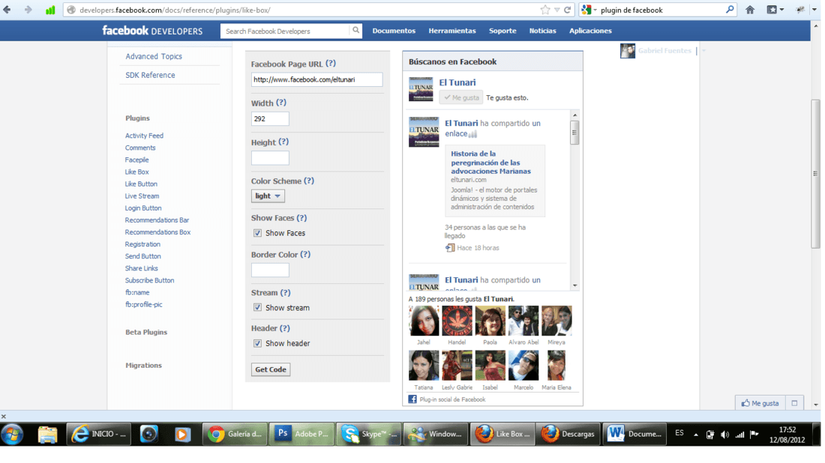The height and width of the screenshot is (463, 825).
Task: Open the bookmarks menu toolbar icon
Action: (x=775, y=10)
